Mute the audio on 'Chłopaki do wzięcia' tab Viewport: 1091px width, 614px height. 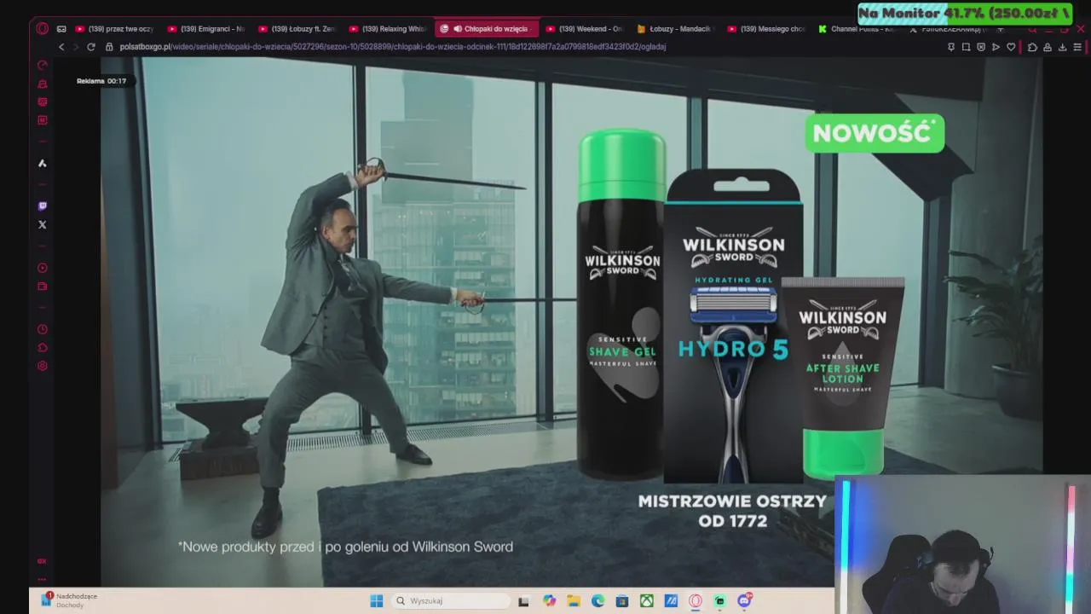pos(457,29)
